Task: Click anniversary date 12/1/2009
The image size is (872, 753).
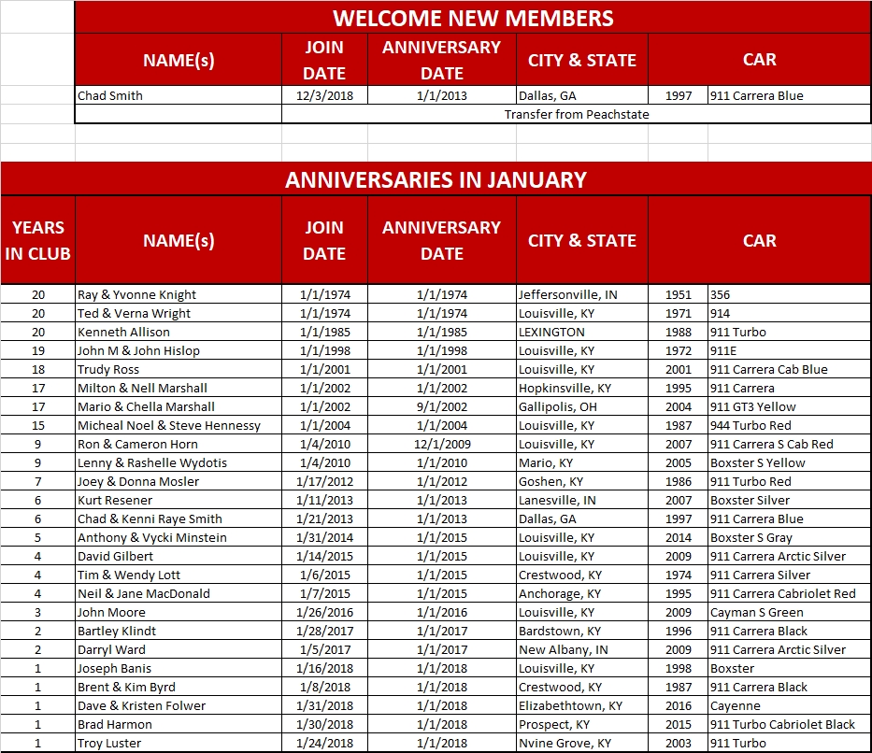Action: [442, 444]
